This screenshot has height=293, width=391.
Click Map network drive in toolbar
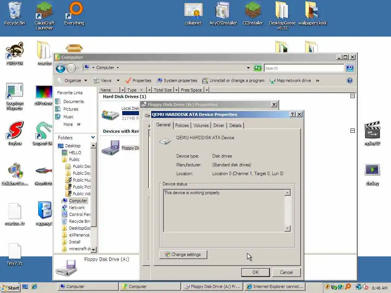(x=290, y=80)
